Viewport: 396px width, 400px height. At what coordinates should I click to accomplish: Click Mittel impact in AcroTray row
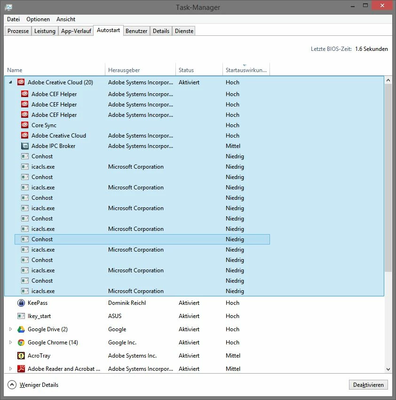tap(233, 355)
